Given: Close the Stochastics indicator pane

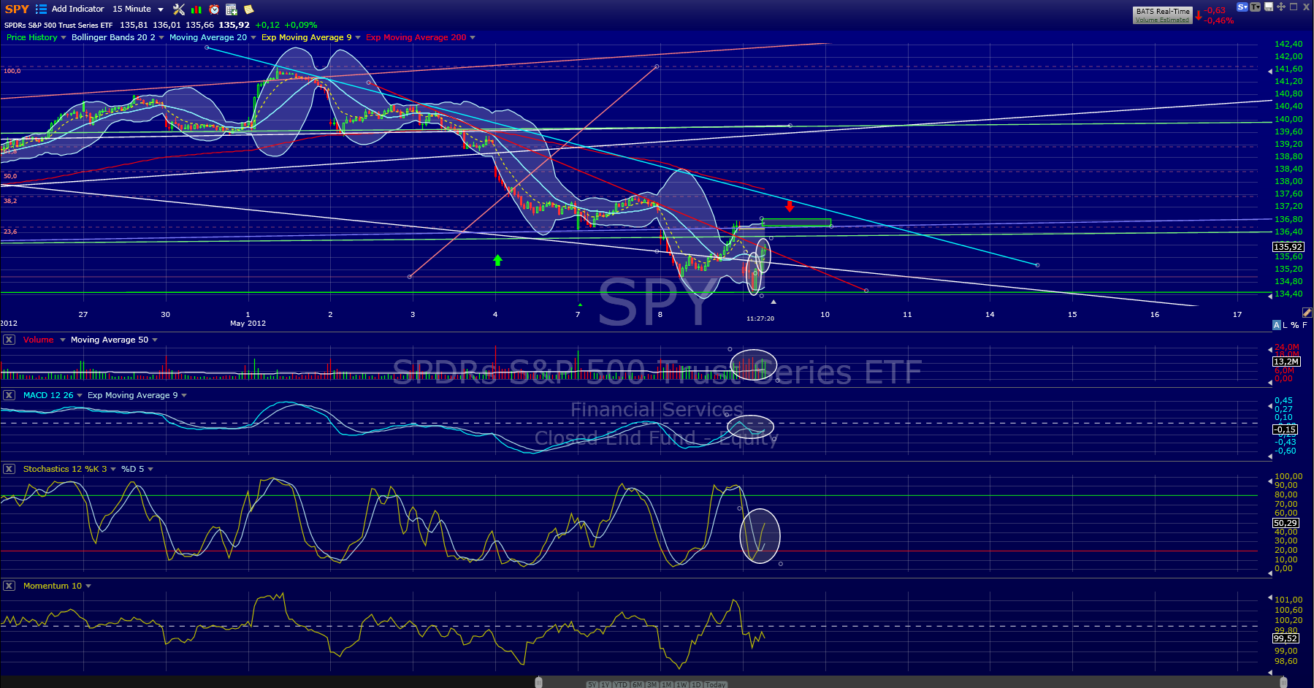Looking at the screenshot, I should pyautogui.click(x=9, y=469).
